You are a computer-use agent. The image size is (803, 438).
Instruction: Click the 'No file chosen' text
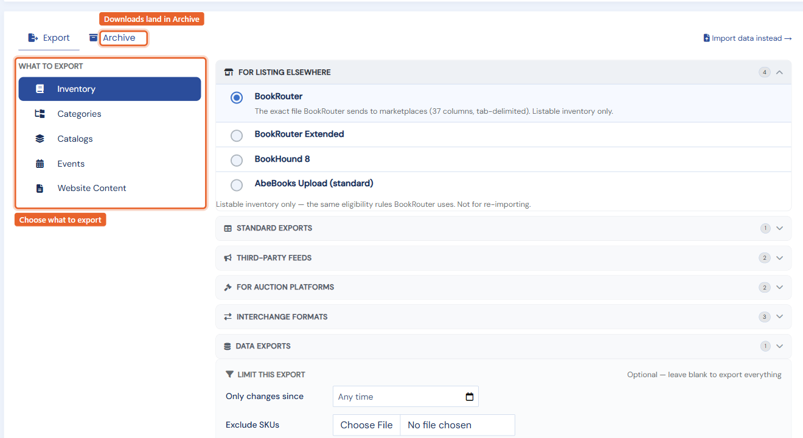[439, 425]
